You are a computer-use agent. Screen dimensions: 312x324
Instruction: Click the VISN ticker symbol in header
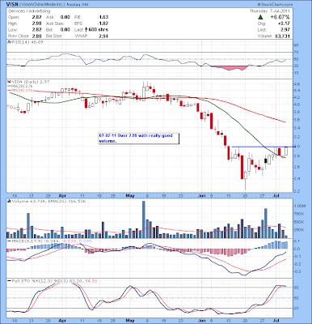13,5
